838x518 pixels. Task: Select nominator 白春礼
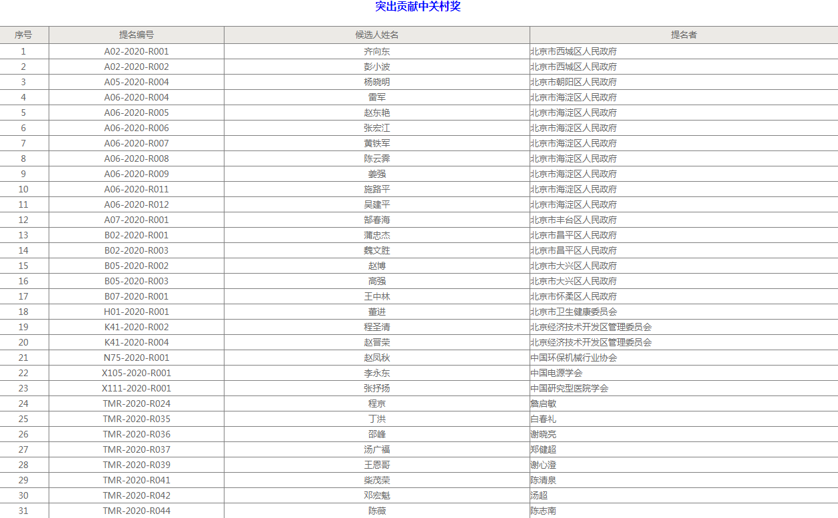point(544,419)
